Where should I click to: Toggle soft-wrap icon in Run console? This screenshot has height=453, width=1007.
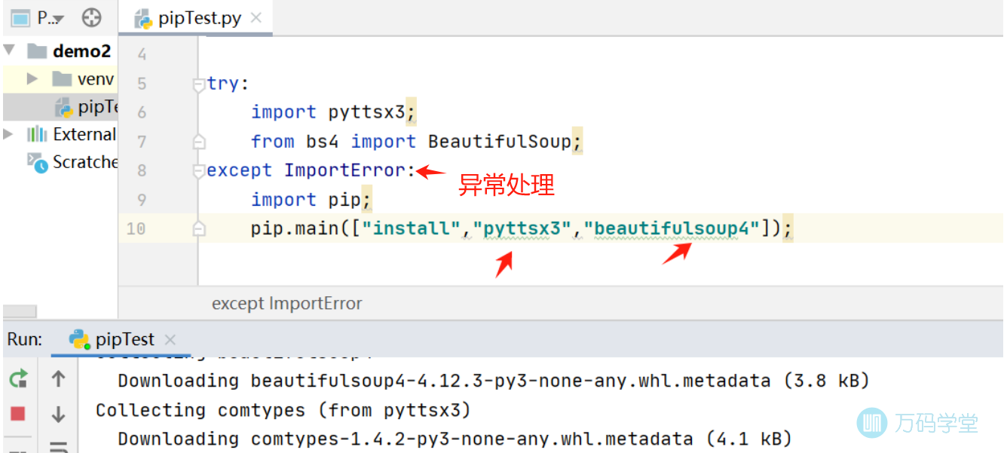tap(58, 446)
